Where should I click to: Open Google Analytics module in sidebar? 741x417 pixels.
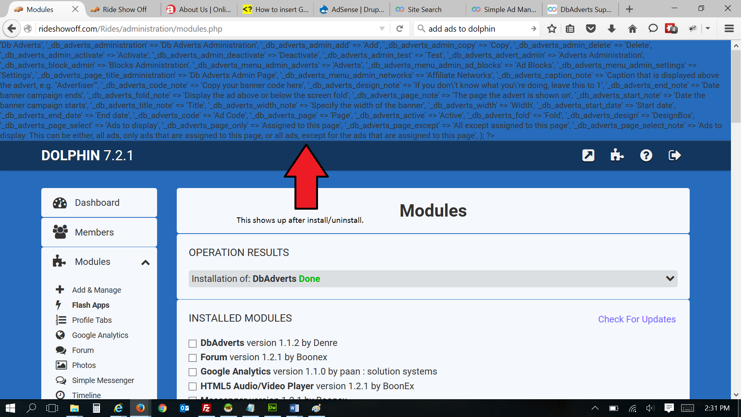click(x=100, y=335)
